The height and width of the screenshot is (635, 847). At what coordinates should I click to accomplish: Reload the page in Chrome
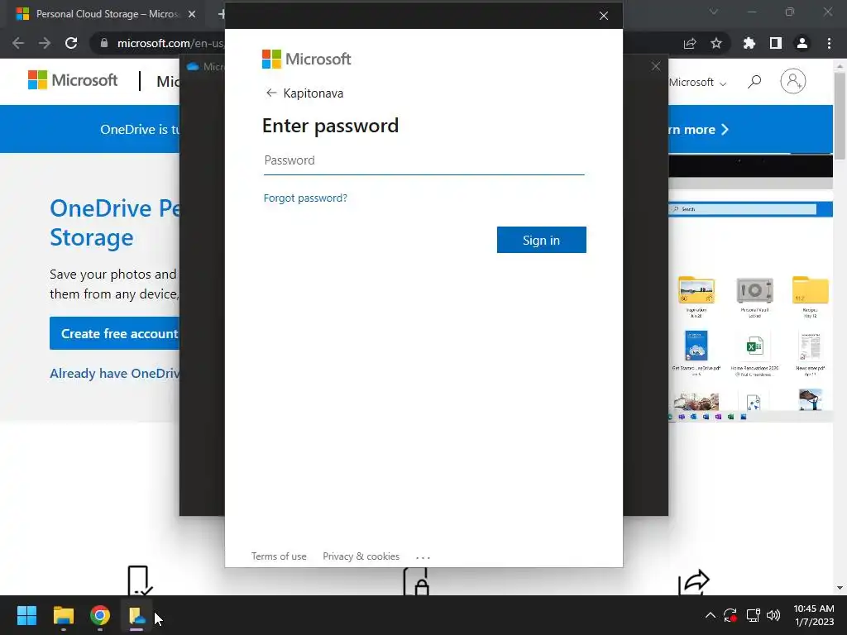coord(71,43)
